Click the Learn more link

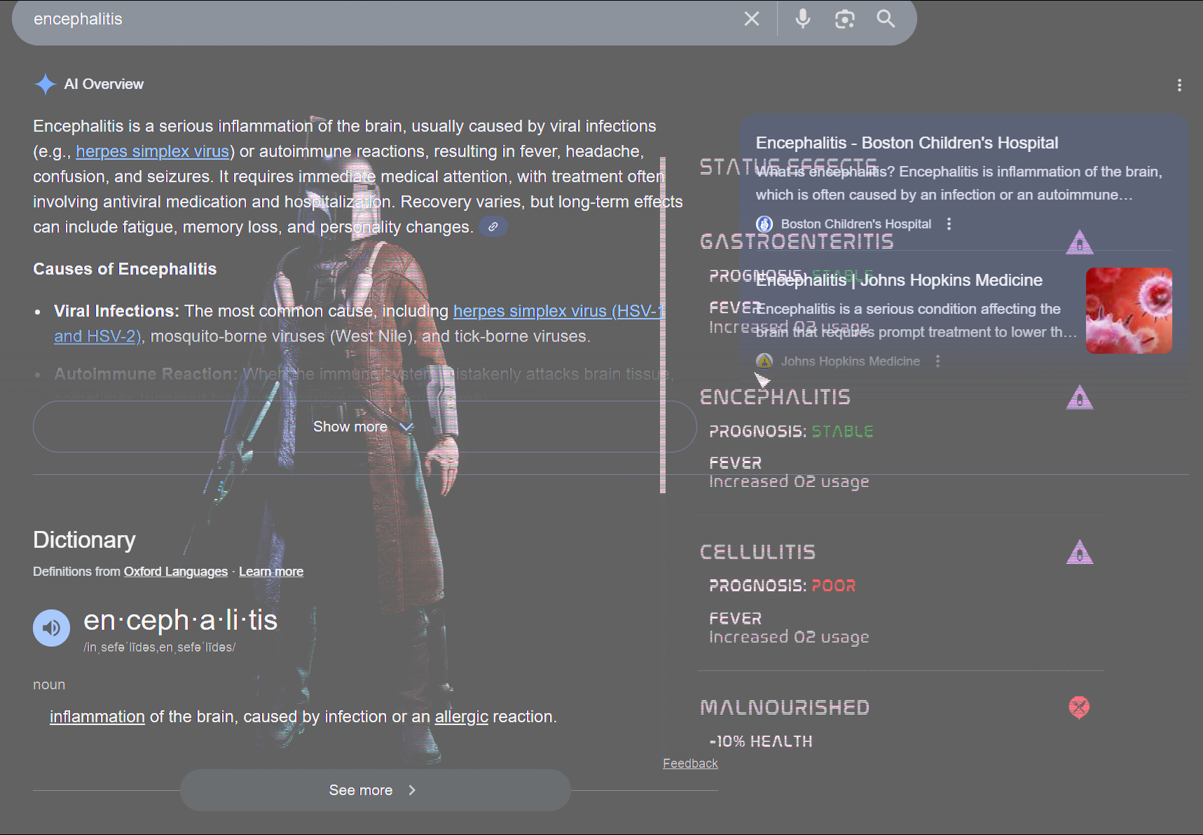(270, 572)
